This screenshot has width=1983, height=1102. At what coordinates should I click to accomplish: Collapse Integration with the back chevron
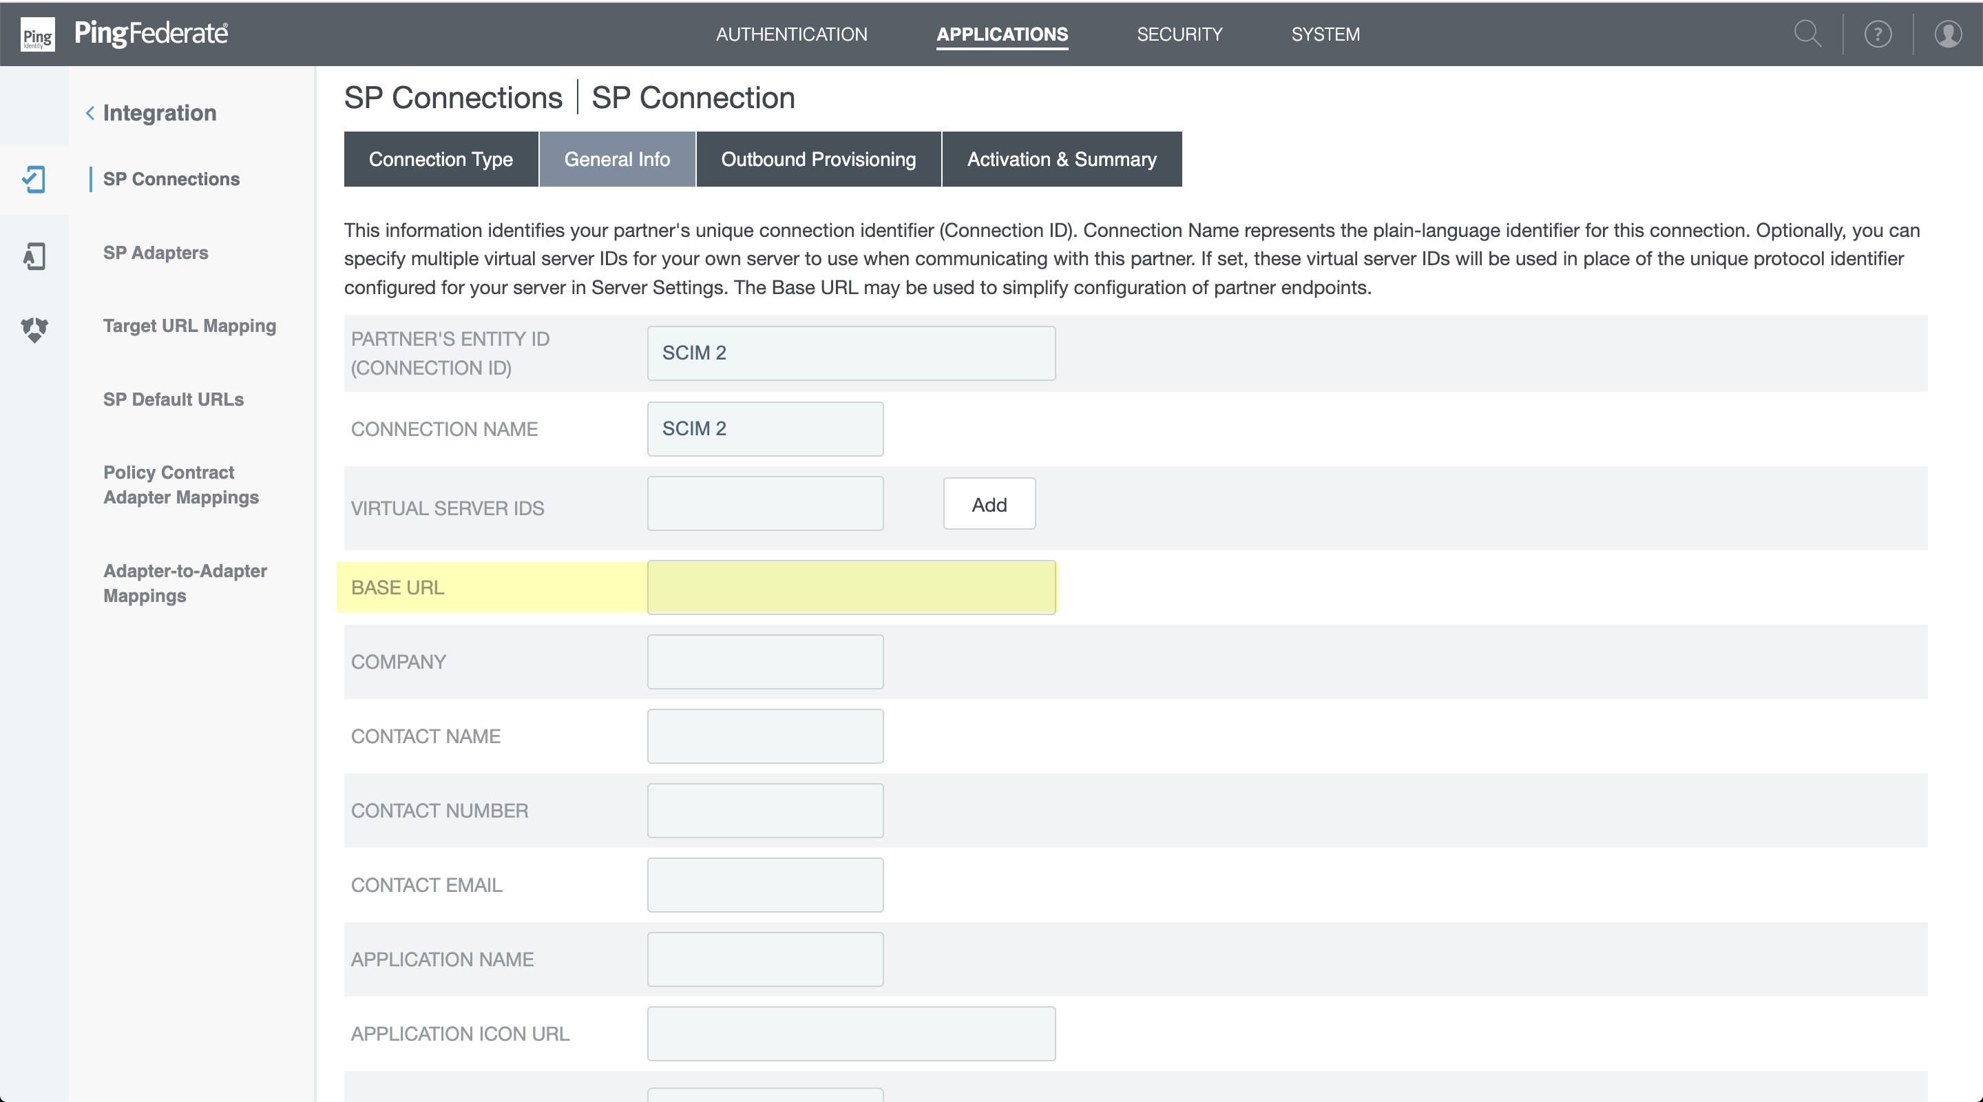coord(90,113)
